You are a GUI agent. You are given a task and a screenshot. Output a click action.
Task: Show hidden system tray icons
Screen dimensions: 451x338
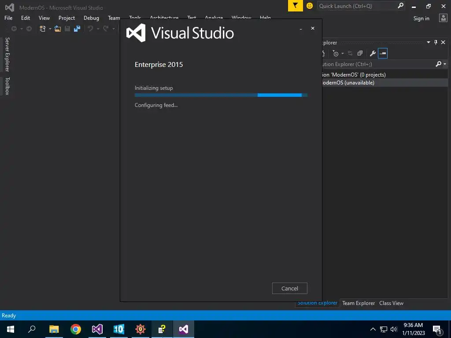373,329
